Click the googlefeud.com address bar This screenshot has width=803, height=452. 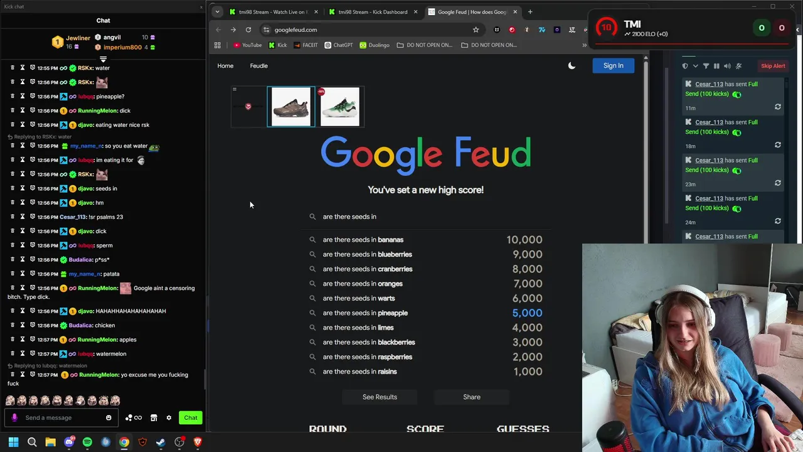373,30
